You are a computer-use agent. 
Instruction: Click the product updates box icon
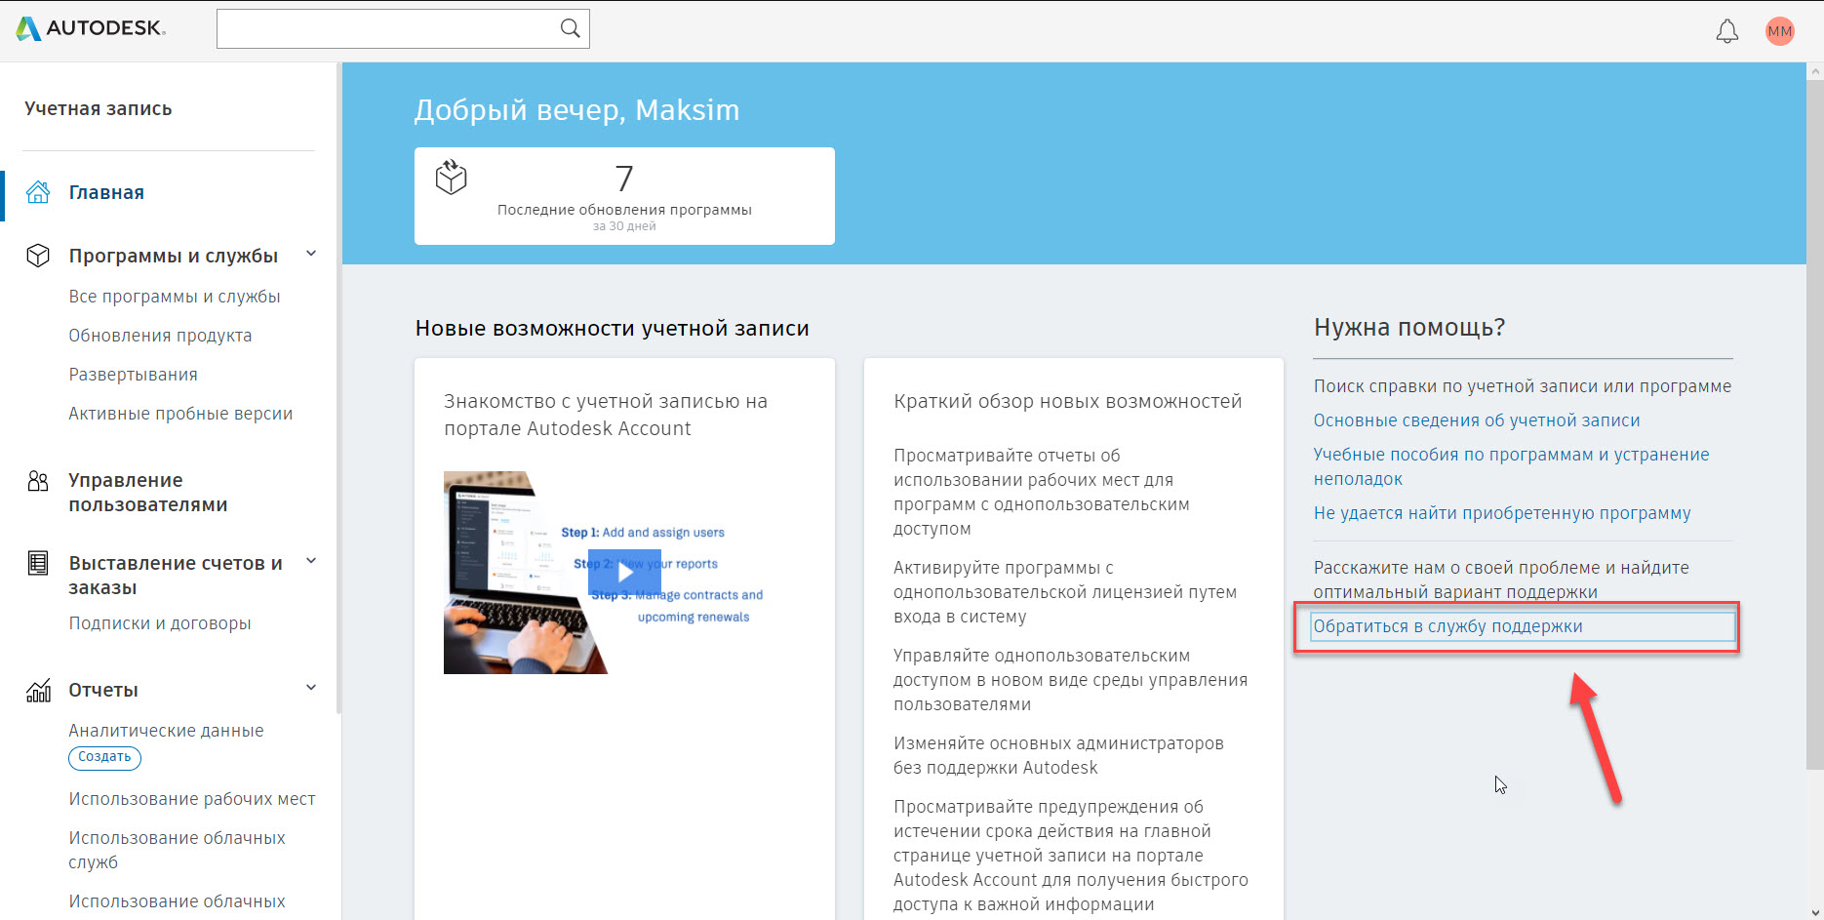coord(451,177)
